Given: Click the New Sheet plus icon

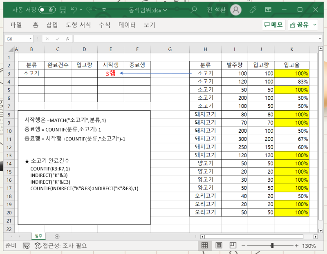Looking at the screenshot, I should pyautogui.click(x=57, y=236).
